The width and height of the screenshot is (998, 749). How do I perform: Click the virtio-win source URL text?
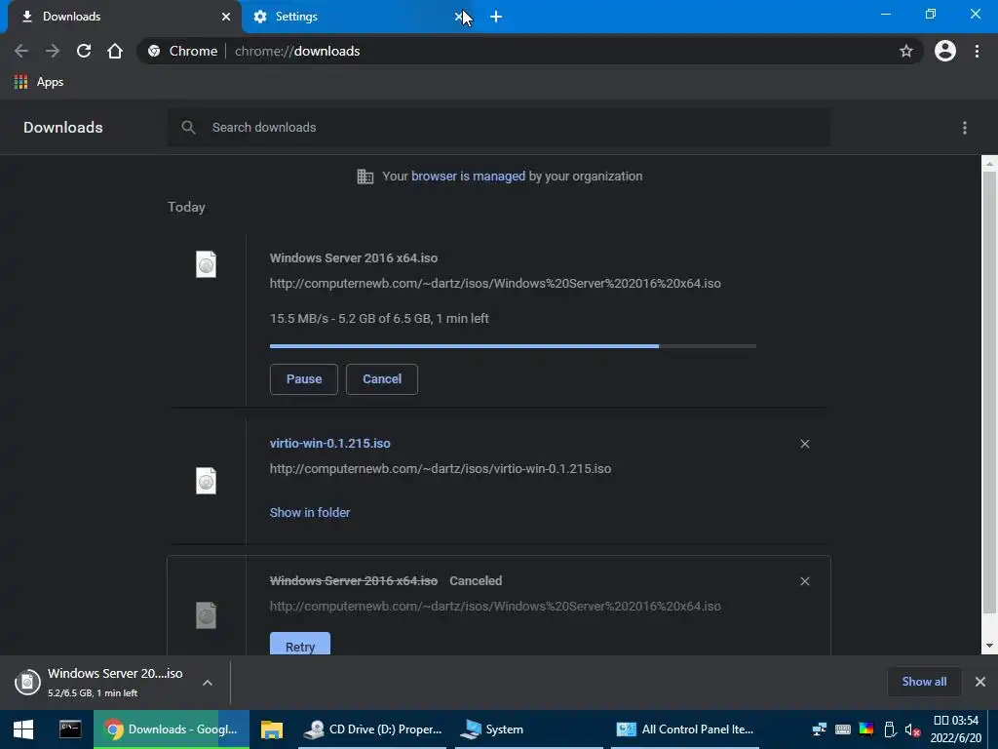441,469
